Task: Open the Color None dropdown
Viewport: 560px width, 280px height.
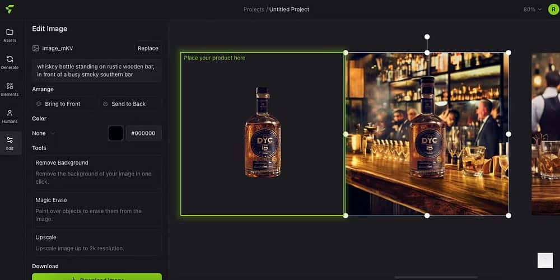Action: click(43, 133)
